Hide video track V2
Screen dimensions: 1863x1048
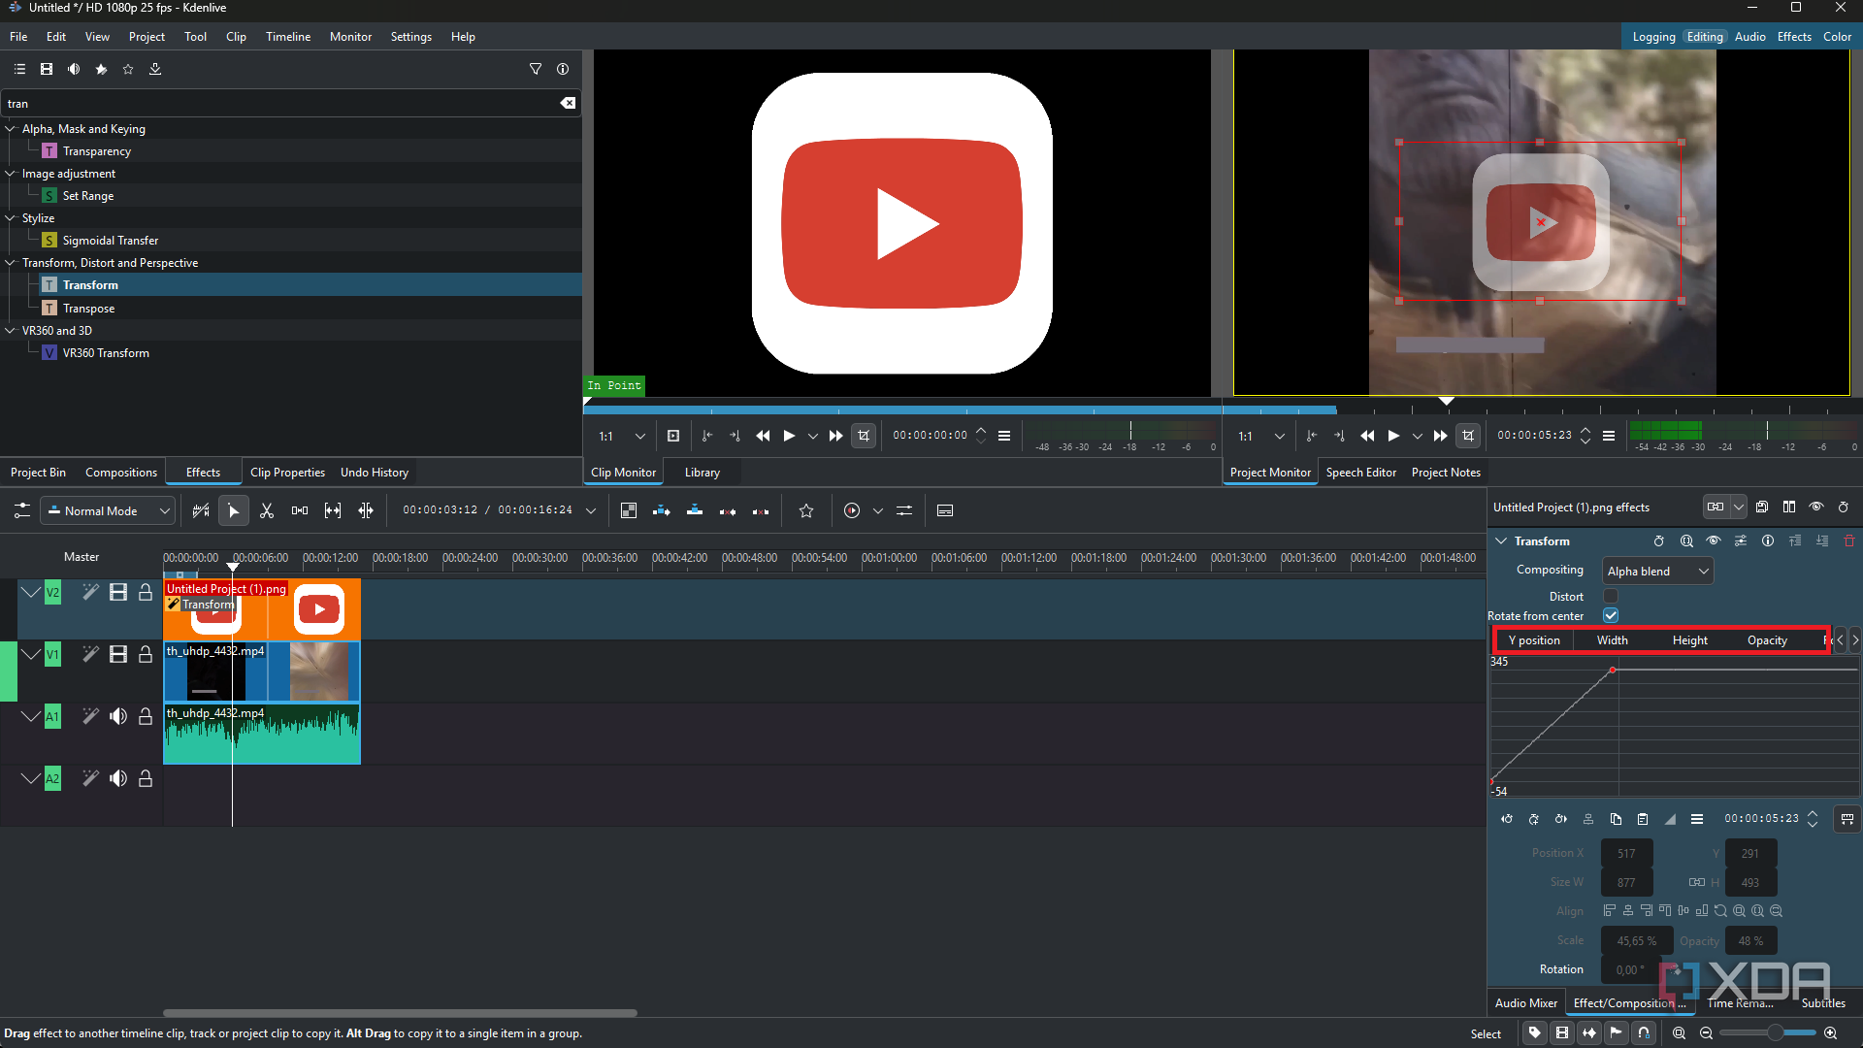[x=118, y=592]
